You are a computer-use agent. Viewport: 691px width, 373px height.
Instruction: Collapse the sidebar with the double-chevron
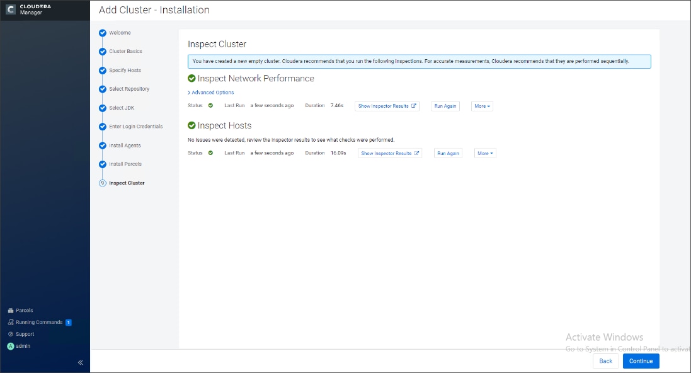(80, 362)
